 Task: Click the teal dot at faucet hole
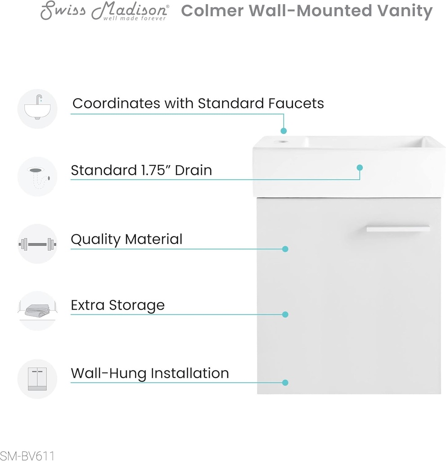284,131
